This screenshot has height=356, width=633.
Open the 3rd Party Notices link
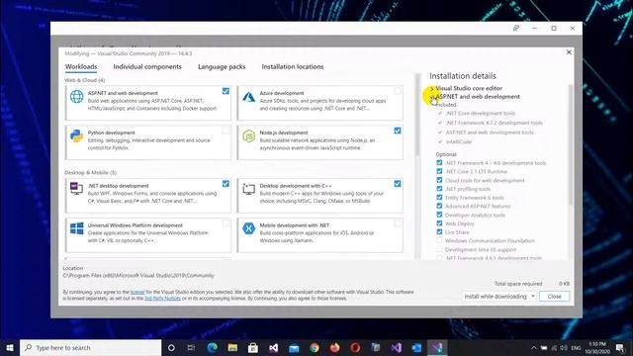click(x=162, y=299)
